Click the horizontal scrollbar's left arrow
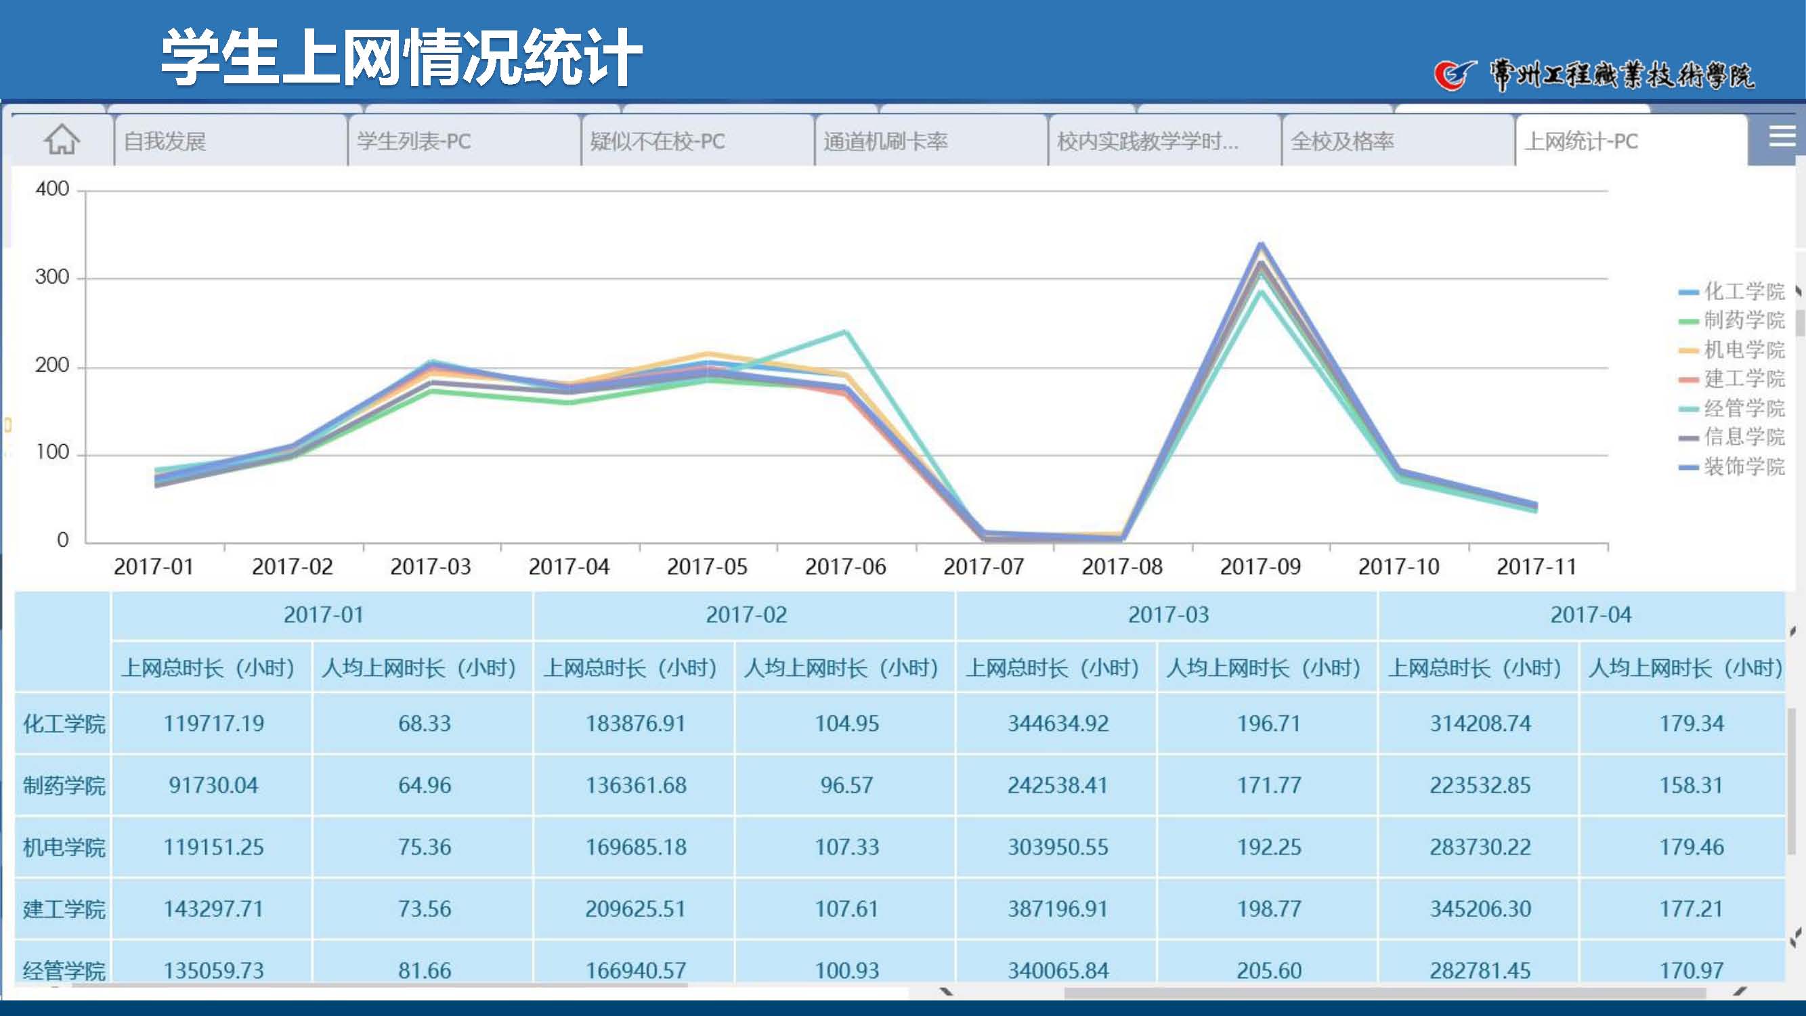This screenshot has height=1016, width=1806. click(946, 992)
